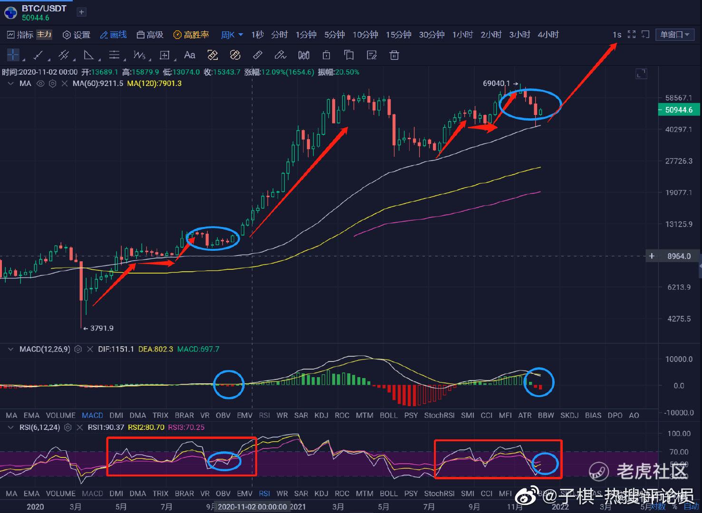Delete drawings with trash icon
702x513 pixels.
[394, 55]
